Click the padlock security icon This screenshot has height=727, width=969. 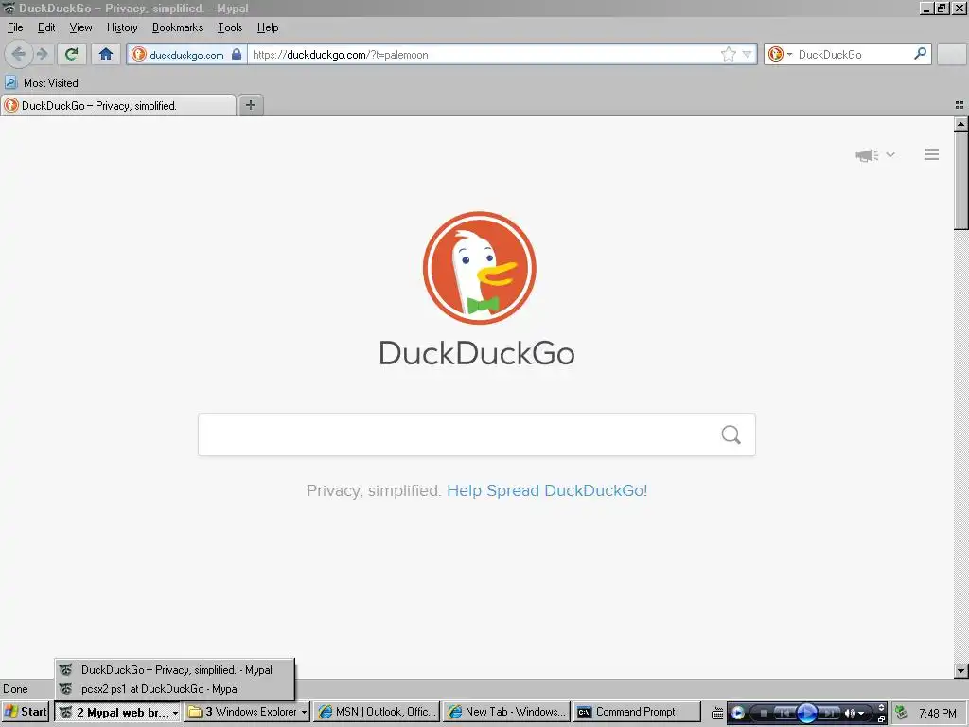(236, 54)
